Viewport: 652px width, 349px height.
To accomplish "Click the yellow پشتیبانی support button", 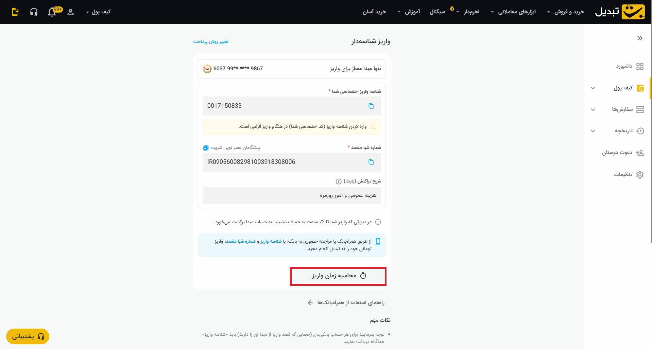I will pyautogui.click(x=28, y=336).
